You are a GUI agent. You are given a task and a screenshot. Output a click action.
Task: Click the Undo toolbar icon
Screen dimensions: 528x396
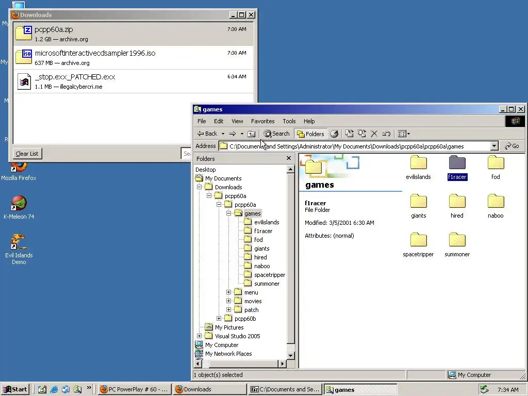coord(386,134)
